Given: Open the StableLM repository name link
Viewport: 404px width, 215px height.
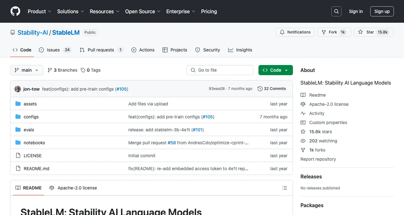Looking at the screenshot, I should click(66, 33).
